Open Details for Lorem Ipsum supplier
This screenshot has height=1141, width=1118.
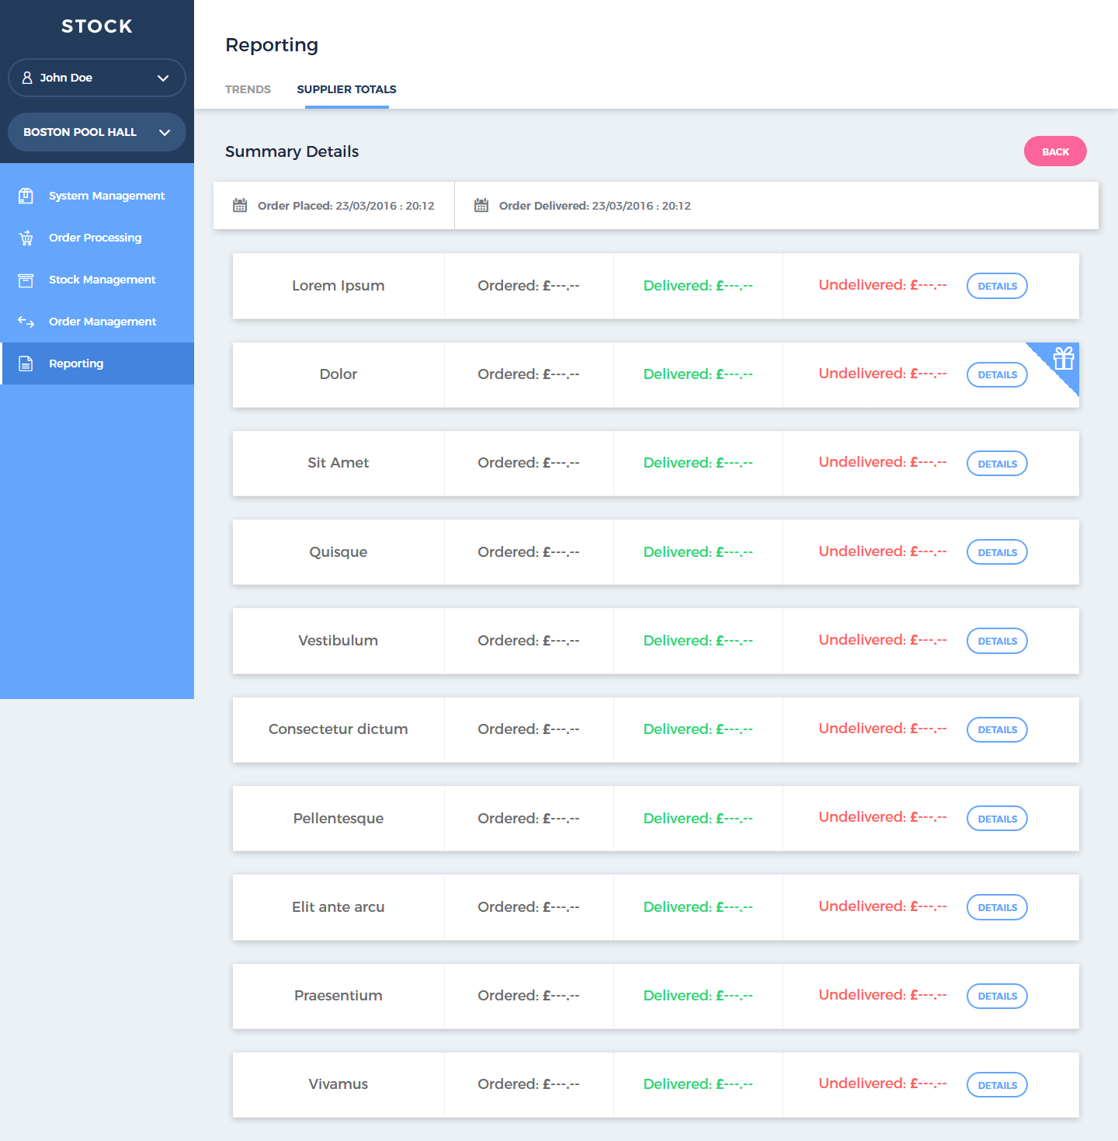pos(997,286)
